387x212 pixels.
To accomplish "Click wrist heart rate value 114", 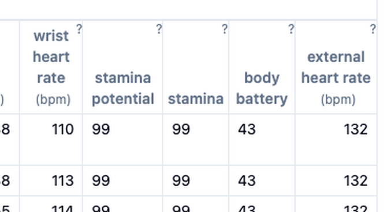I will (x=63, y=209).
